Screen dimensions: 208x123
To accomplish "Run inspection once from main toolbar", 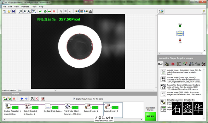I will tap(41, 11).
